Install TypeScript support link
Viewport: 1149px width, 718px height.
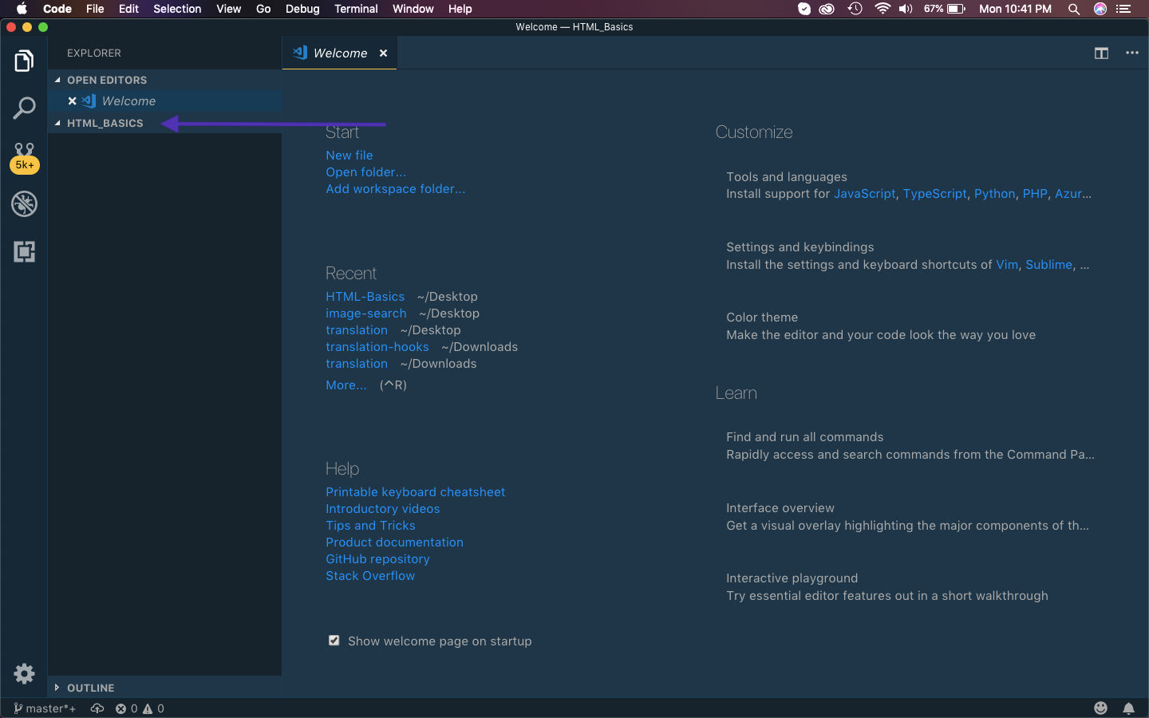pyautogui.click(x=934, y=194)
